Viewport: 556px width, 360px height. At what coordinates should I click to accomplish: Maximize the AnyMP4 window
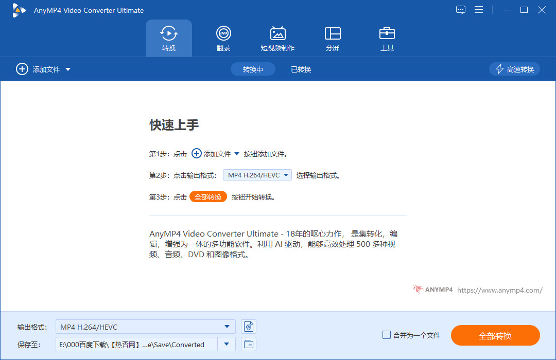click(x=524, y=10)
